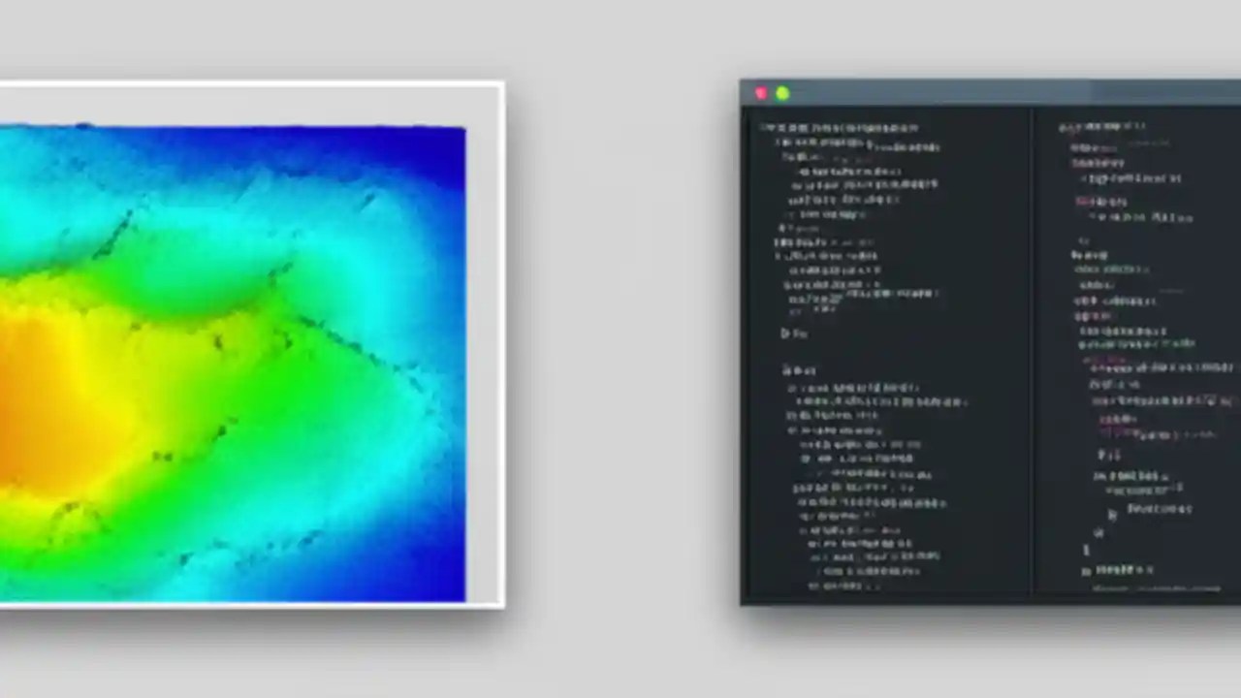Click the closing brace in the right pane
The width and height of the screenshot is (1241, 698).
click(1085, 550)
